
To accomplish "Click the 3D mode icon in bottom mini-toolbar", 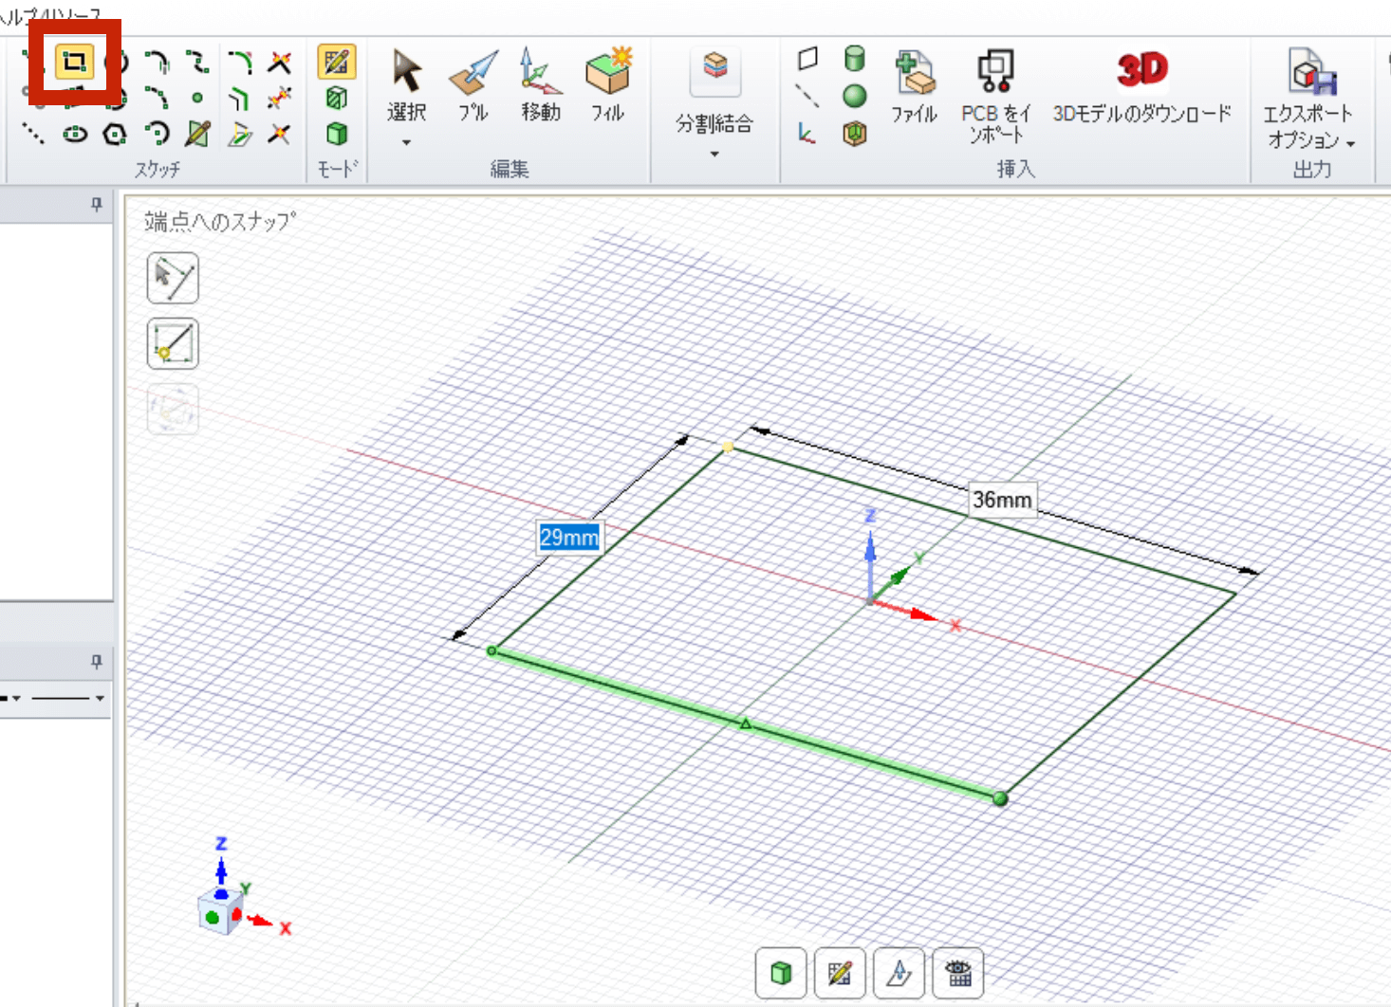I will pyautogui.click(x=781, y=974).
